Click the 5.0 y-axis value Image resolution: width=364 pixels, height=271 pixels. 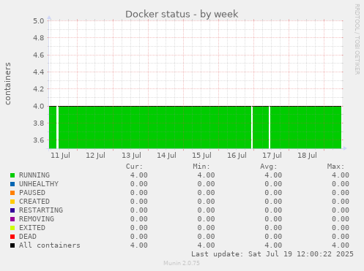coord(39,20)
